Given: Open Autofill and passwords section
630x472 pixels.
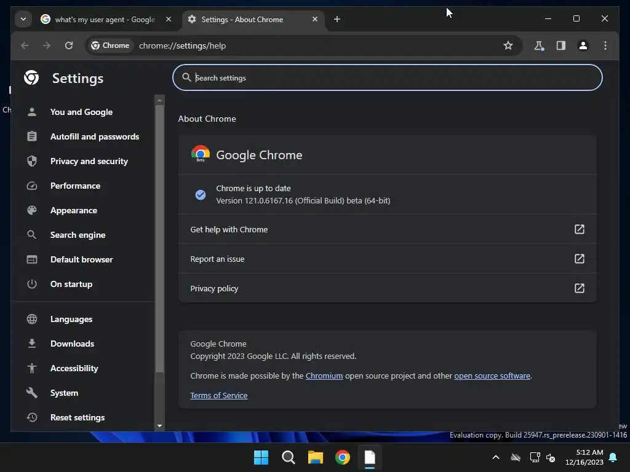Looking at the screenshot, I should [x=95, y=136].
